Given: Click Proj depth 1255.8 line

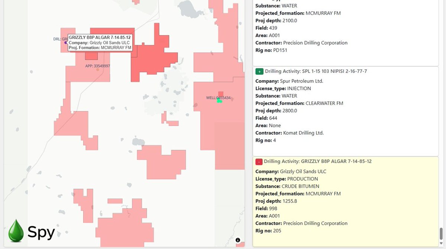Looking at the screenshot, I should pyautogui.click(x=276, y=201).
